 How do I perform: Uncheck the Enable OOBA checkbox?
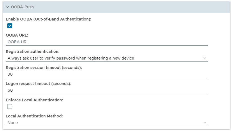coord(10,26)
